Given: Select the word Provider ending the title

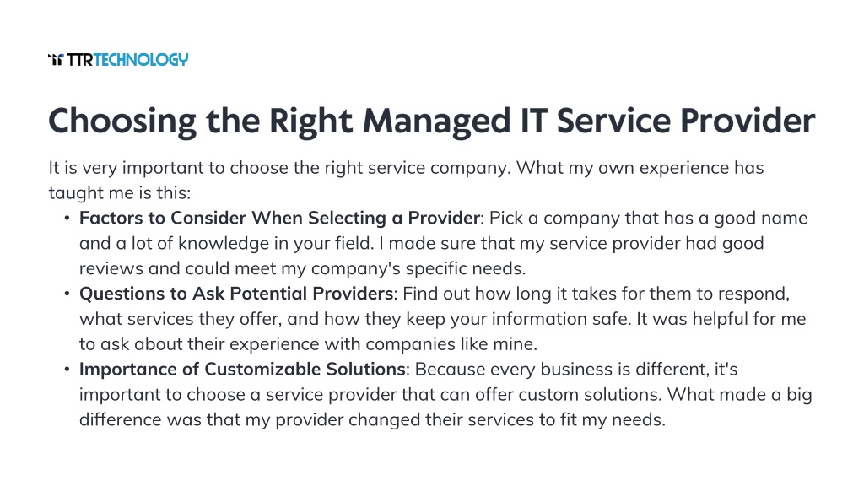Looking at the screenshot, I should [748, 121].
